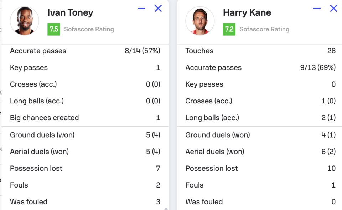Screen dimensions: 342x210
Task: Click Ivan Toney's profile photo
Action: coord(25,21)
